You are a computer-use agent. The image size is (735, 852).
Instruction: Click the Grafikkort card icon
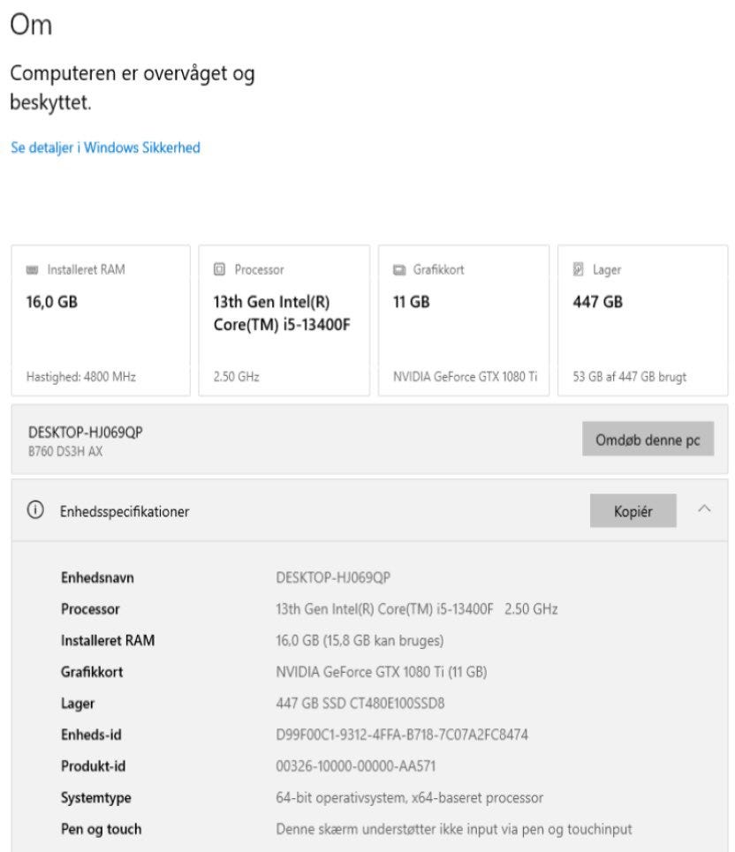click(399, 270)
